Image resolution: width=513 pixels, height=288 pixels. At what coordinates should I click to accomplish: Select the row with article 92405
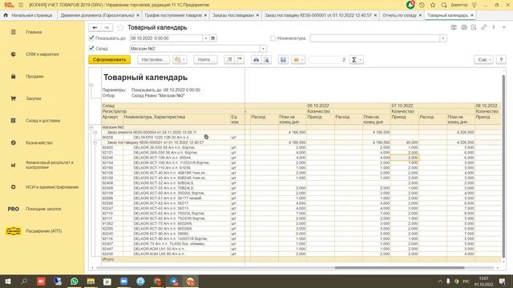pos(301,147)
